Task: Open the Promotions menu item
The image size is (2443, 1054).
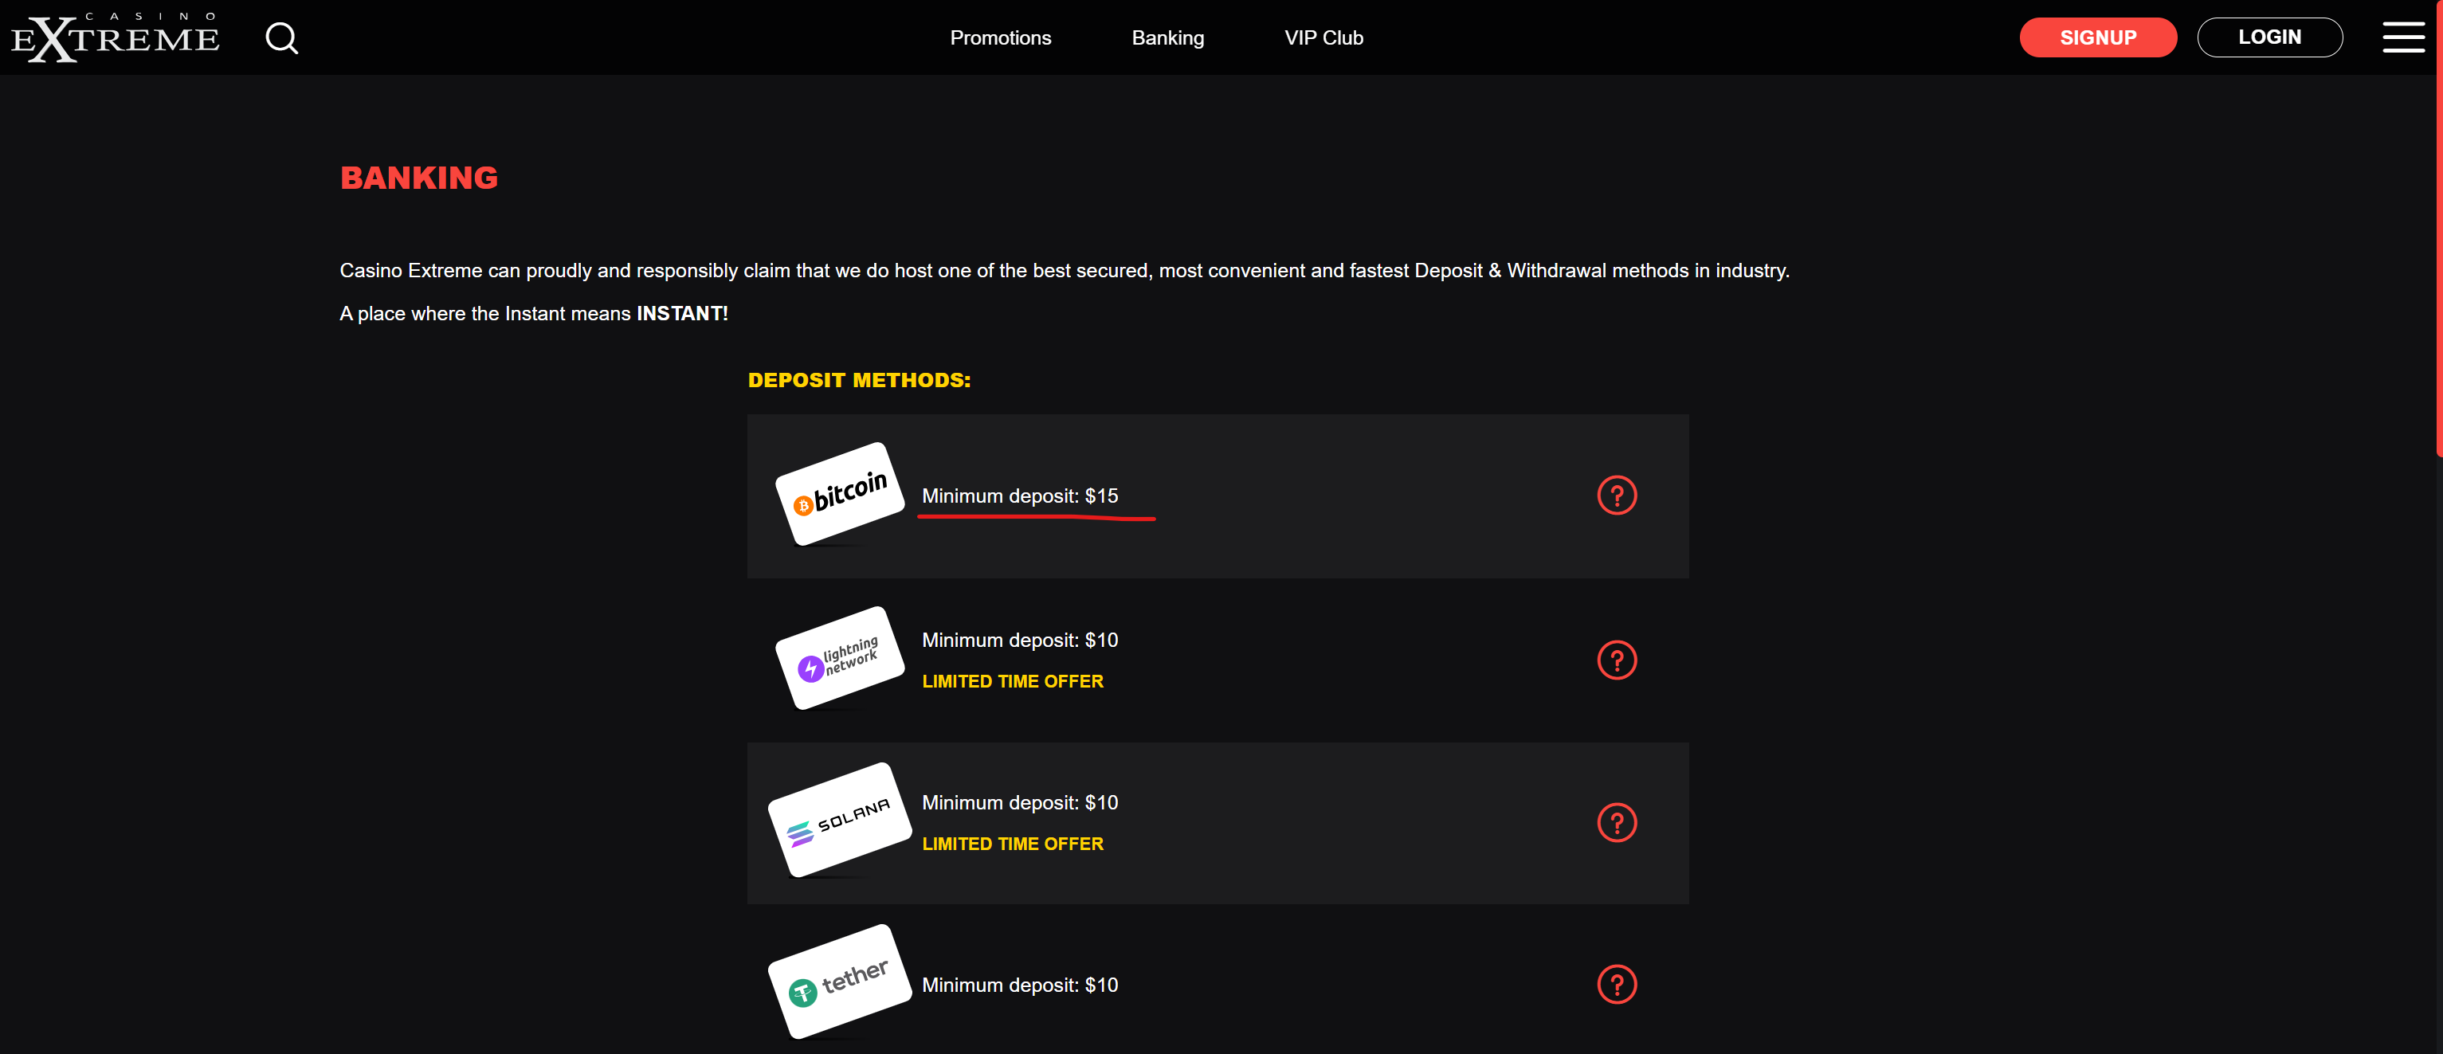Action: (1001, 38)
